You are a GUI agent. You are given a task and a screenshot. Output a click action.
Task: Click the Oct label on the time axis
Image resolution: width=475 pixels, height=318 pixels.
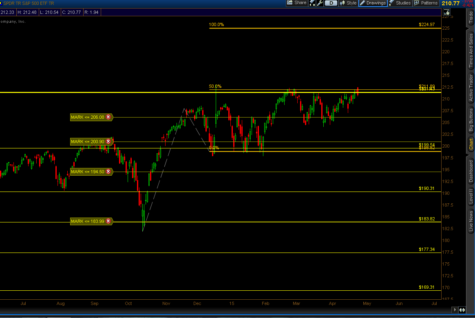(x=128, y=303)
